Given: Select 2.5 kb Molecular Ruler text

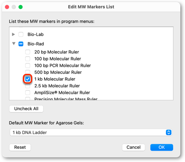Looking at the screenshot, I should coord(57,86).
